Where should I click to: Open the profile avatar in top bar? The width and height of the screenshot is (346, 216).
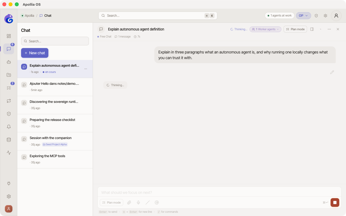point(336,16)
